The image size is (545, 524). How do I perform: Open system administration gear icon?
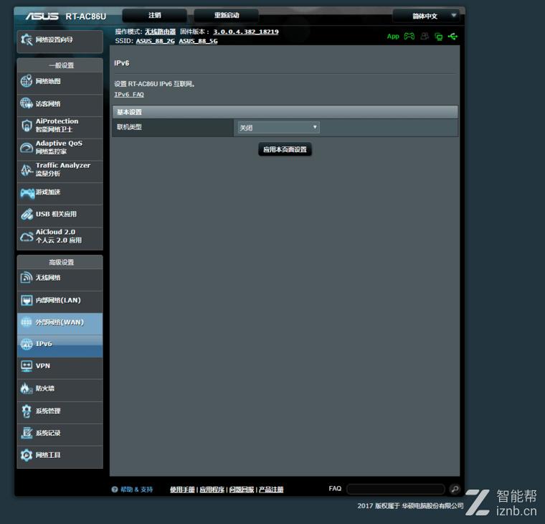click(x=27, y=411)
